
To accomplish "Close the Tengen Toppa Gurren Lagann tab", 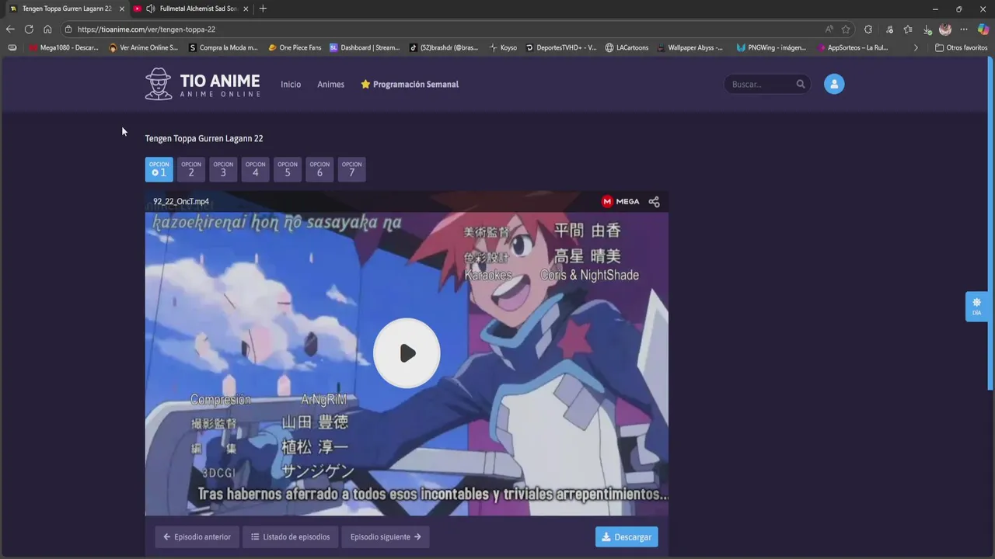I will 121,9.
